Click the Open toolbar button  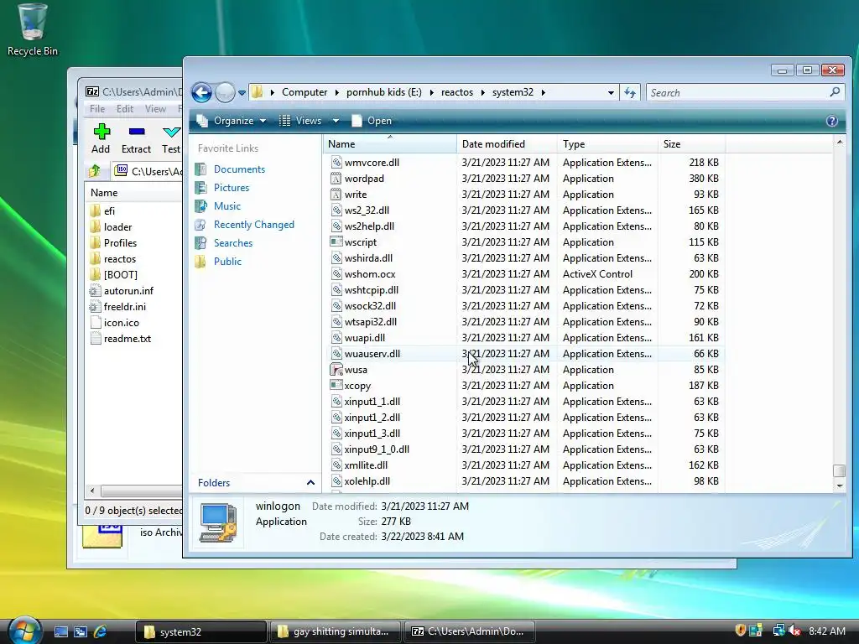(372, 121)
